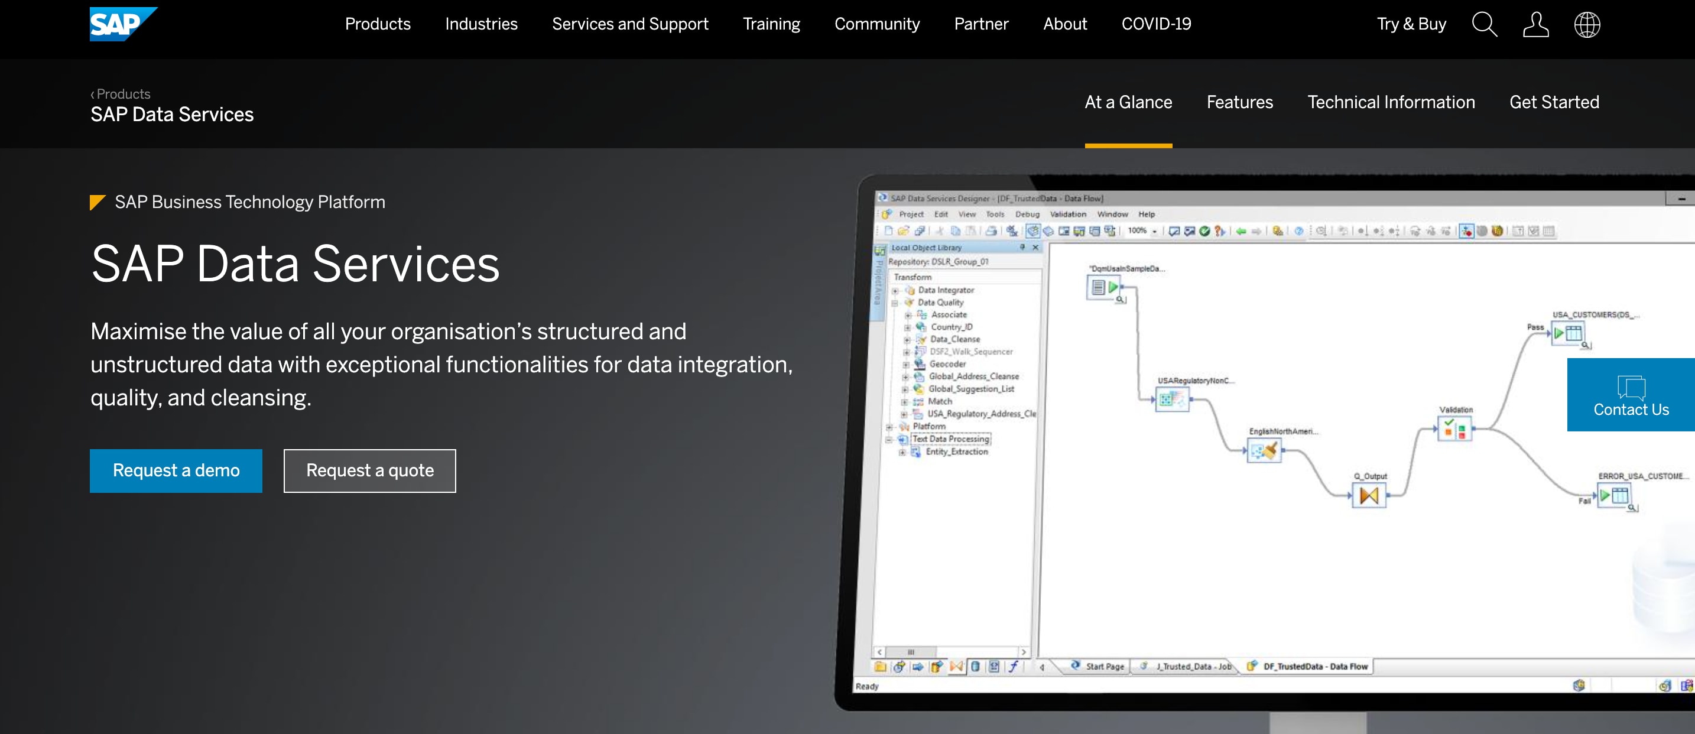Image resolution: width=1695 pixels, height=734 pixels.
Task: Select Global_Suggestion_List in the transform tree
Action: pyautogui.click(x=970, y=389)
